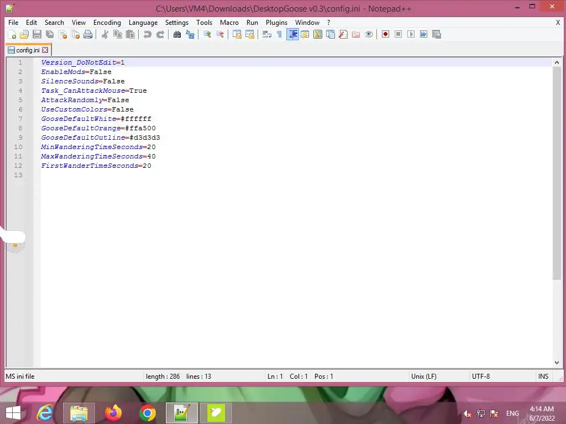Screen dimensions: 566x424
Task: Toggle the Indent guide toolbar icon
Action: tap(292, 34)
